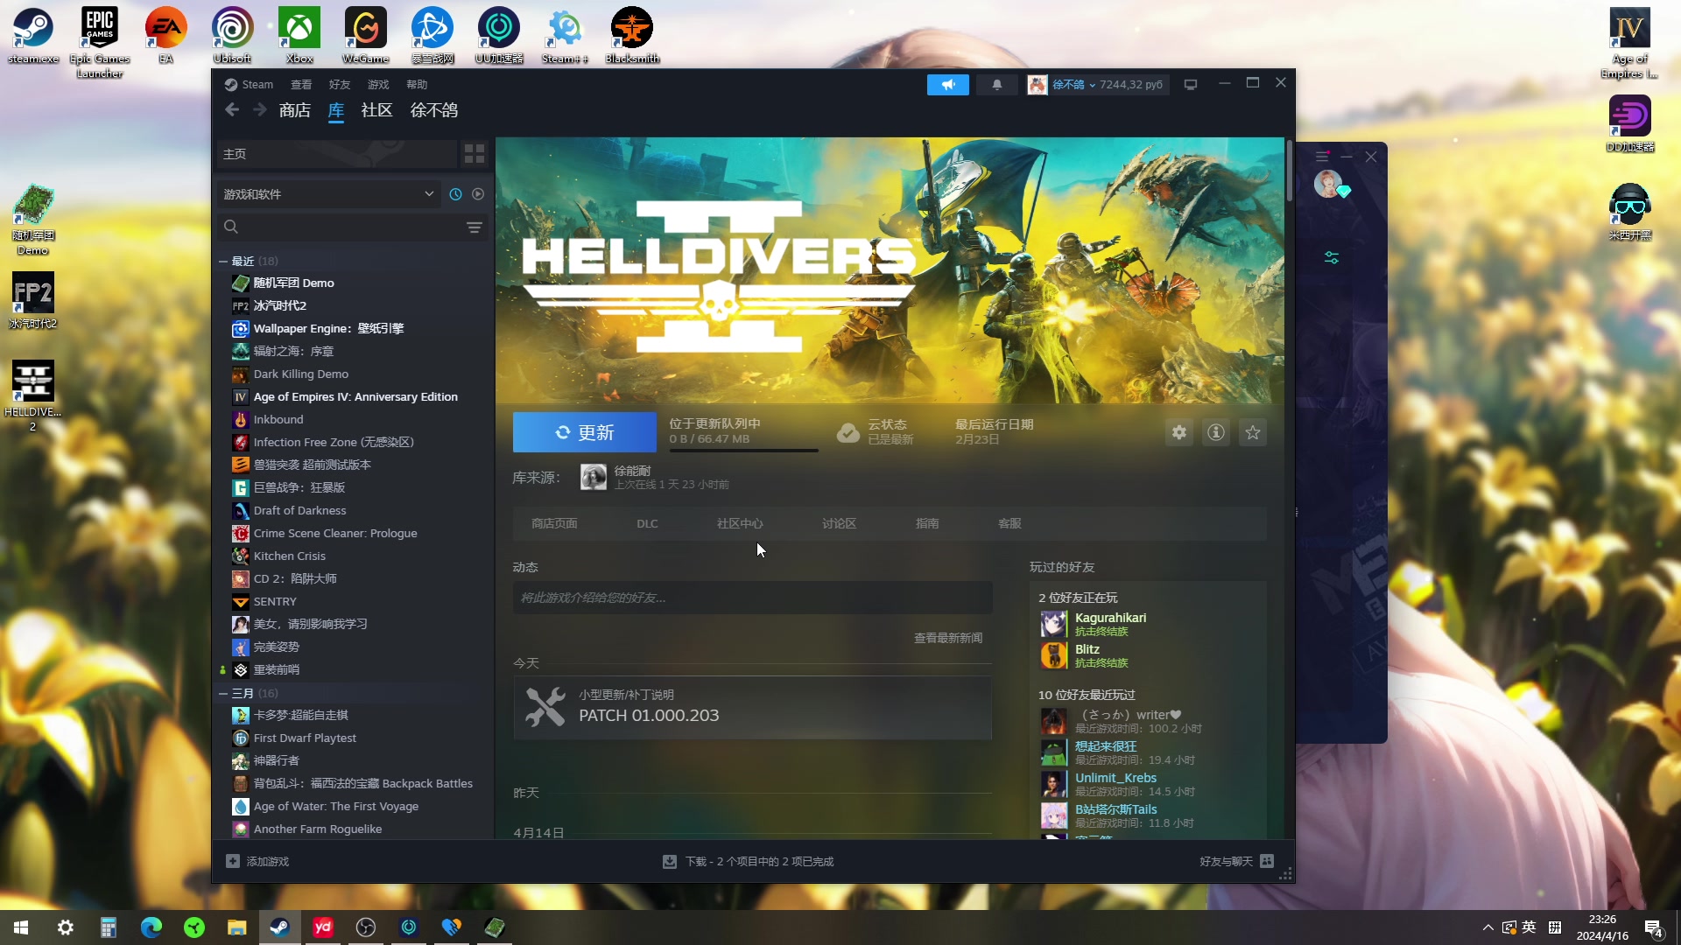Open the notifications bell

click(996, 85)
